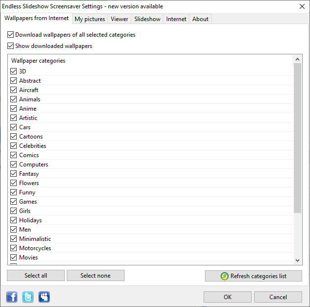
Task: Uncheck the Men category
Action: pos(13,229)
